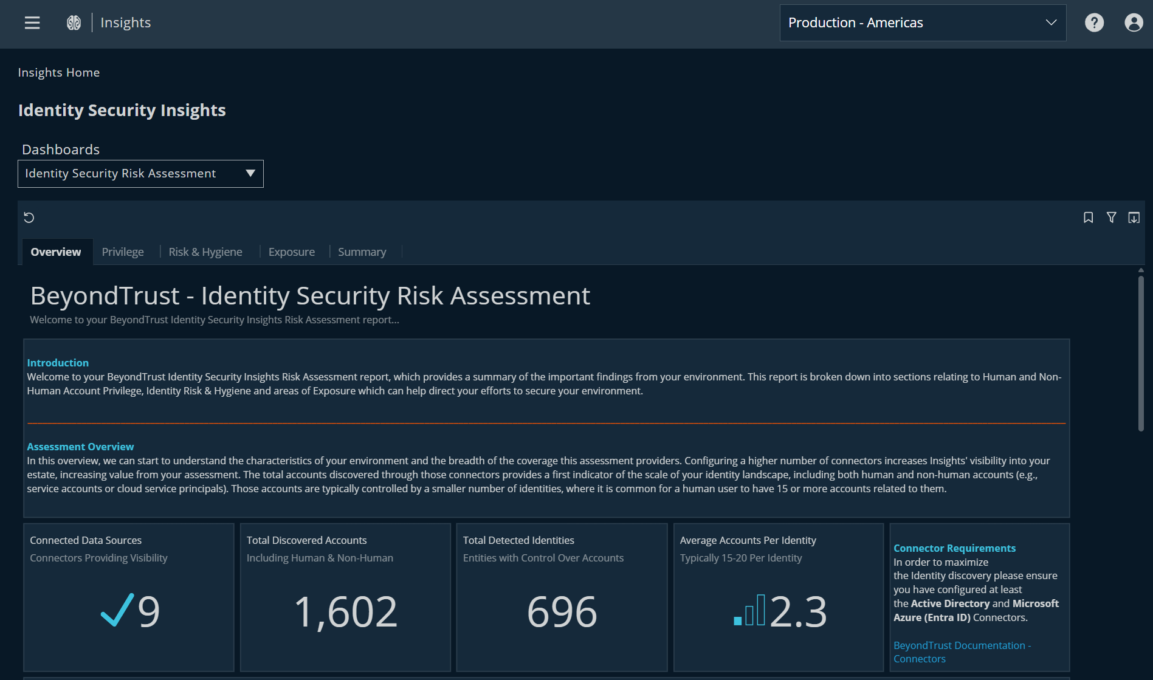This screenshot has width=1153, height=680.
Task: Open the user account profile icon
Action: click(1134, 22)
